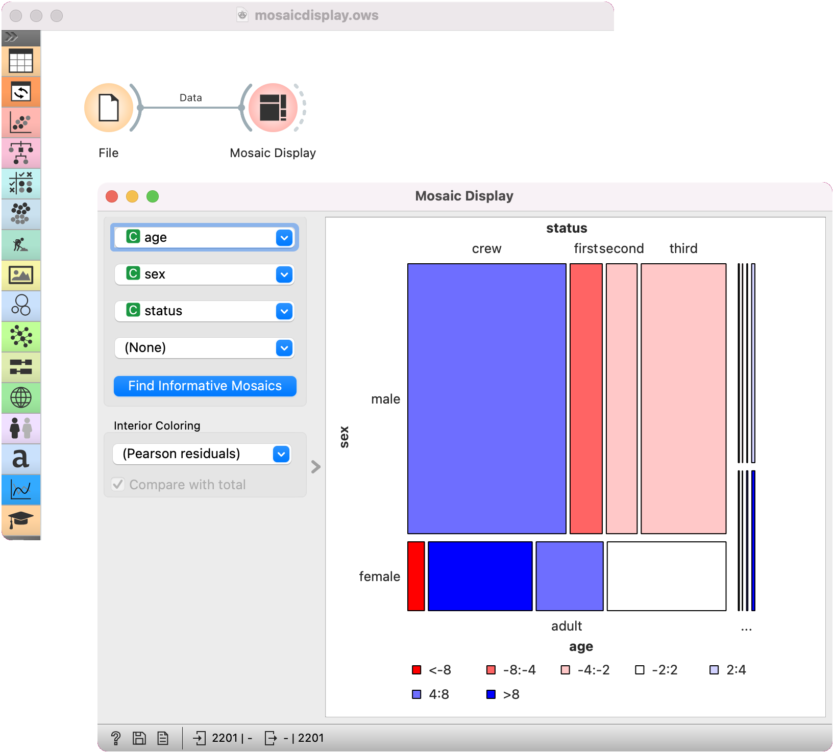Open the sex variable dropdown
Screen dimensions: 834x753
pos(205,274)
